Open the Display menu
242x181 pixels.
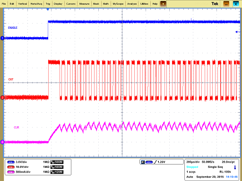[58, 4]
